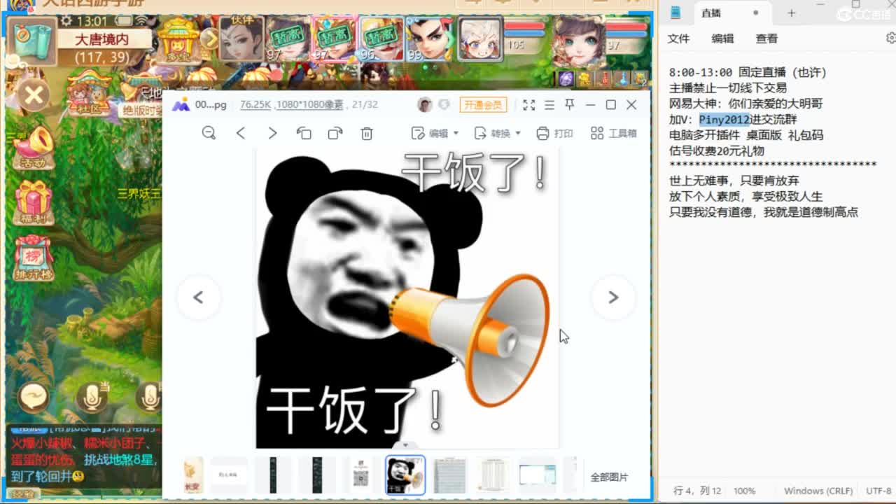
Task: Click the highlighted Piny2012 text in Notepad
Action: click(x=724, y=120)
